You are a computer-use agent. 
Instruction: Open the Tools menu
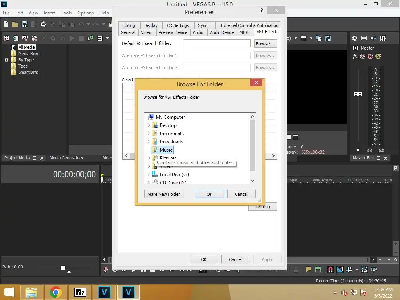click(66, 13)
